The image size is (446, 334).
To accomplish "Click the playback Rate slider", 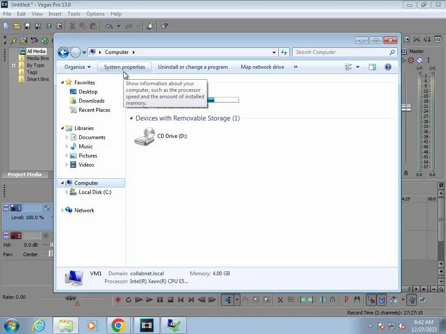I will click(x=71, y=298).
